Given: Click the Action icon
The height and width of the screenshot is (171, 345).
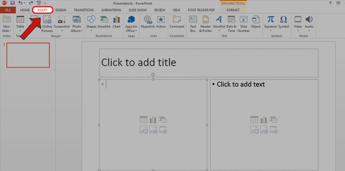Looking at the screenshot, I should pyautogui.click(x=161, y=19).
